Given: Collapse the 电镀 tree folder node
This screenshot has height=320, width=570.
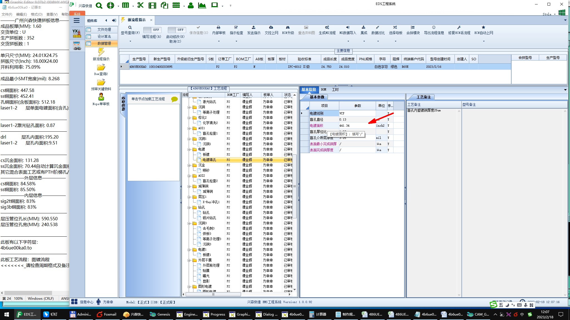Looking at the screenshot, I should pyautogui.click(x=189, y=149).
